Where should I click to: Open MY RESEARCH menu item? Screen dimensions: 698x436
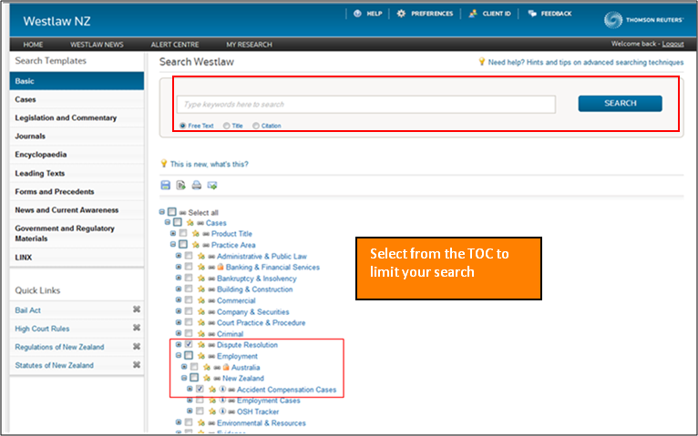click(249, 45)
